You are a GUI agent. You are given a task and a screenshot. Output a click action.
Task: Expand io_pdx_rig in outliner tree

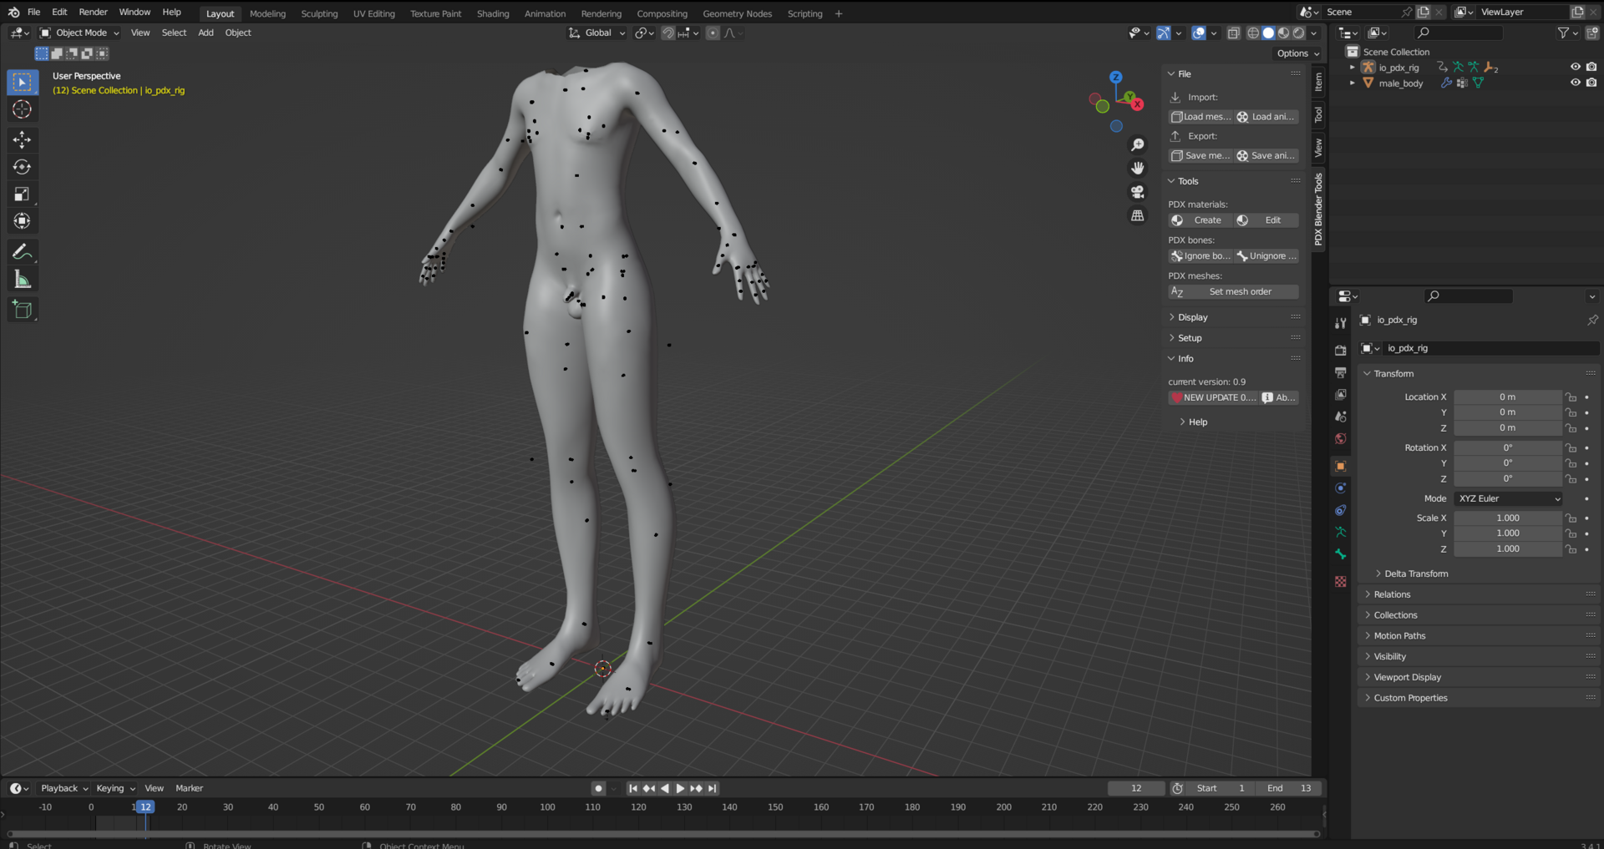pos(1353,68)
